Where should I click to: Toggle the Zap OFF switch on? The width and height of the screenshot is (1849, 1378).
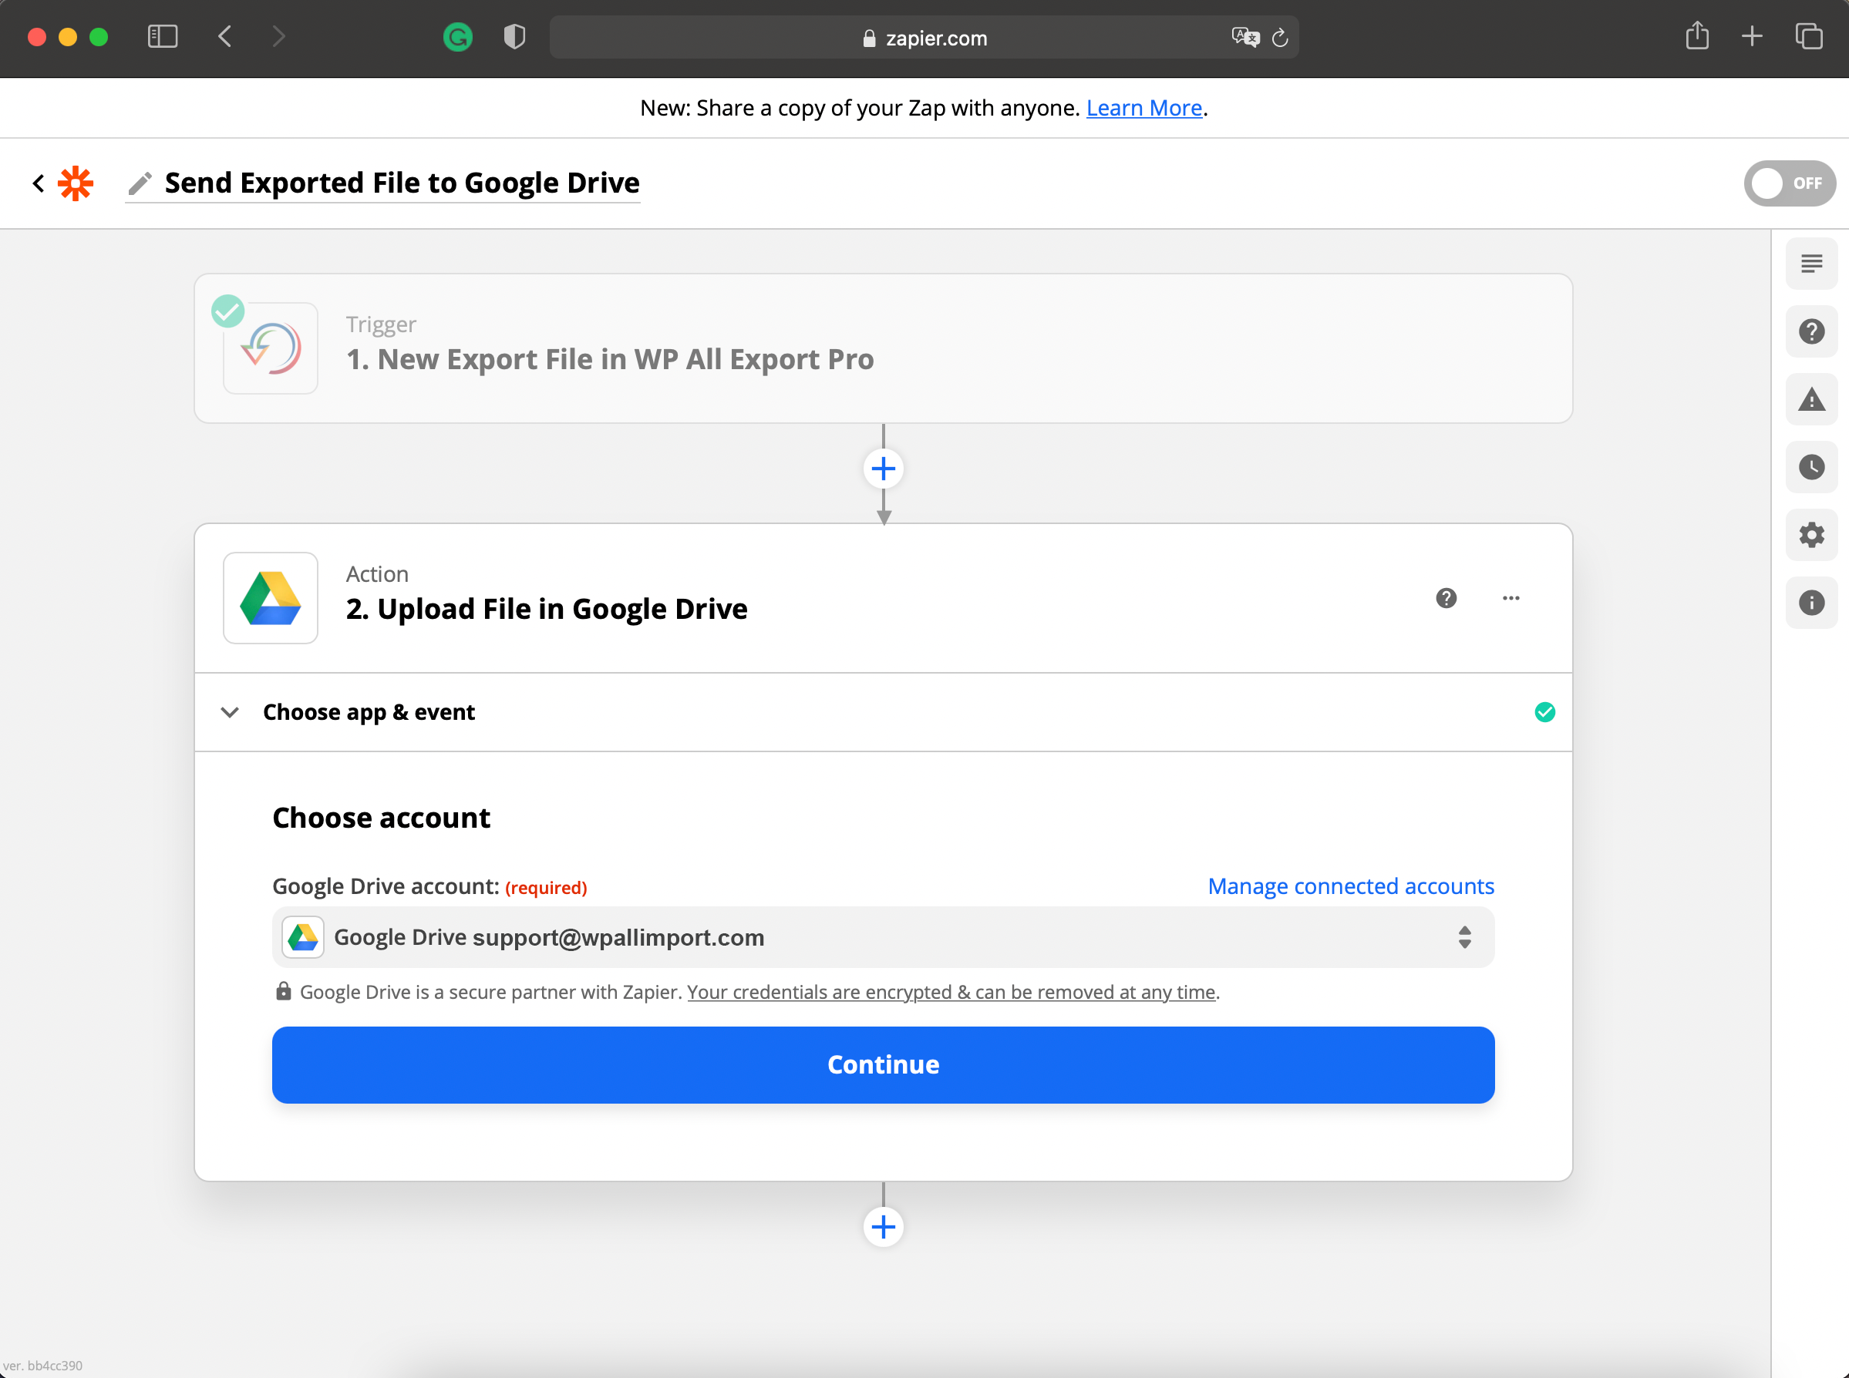coord(1788,183)
